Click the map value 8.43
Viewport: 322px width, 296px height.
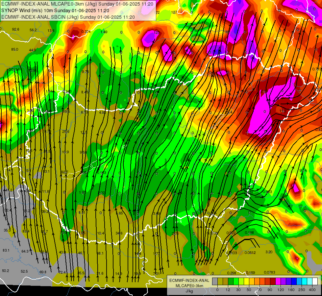(x=85, y=92)
